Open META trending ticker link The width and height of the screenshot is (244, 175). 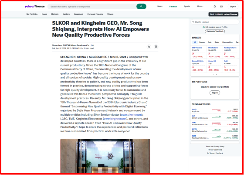tap(194, 129)
